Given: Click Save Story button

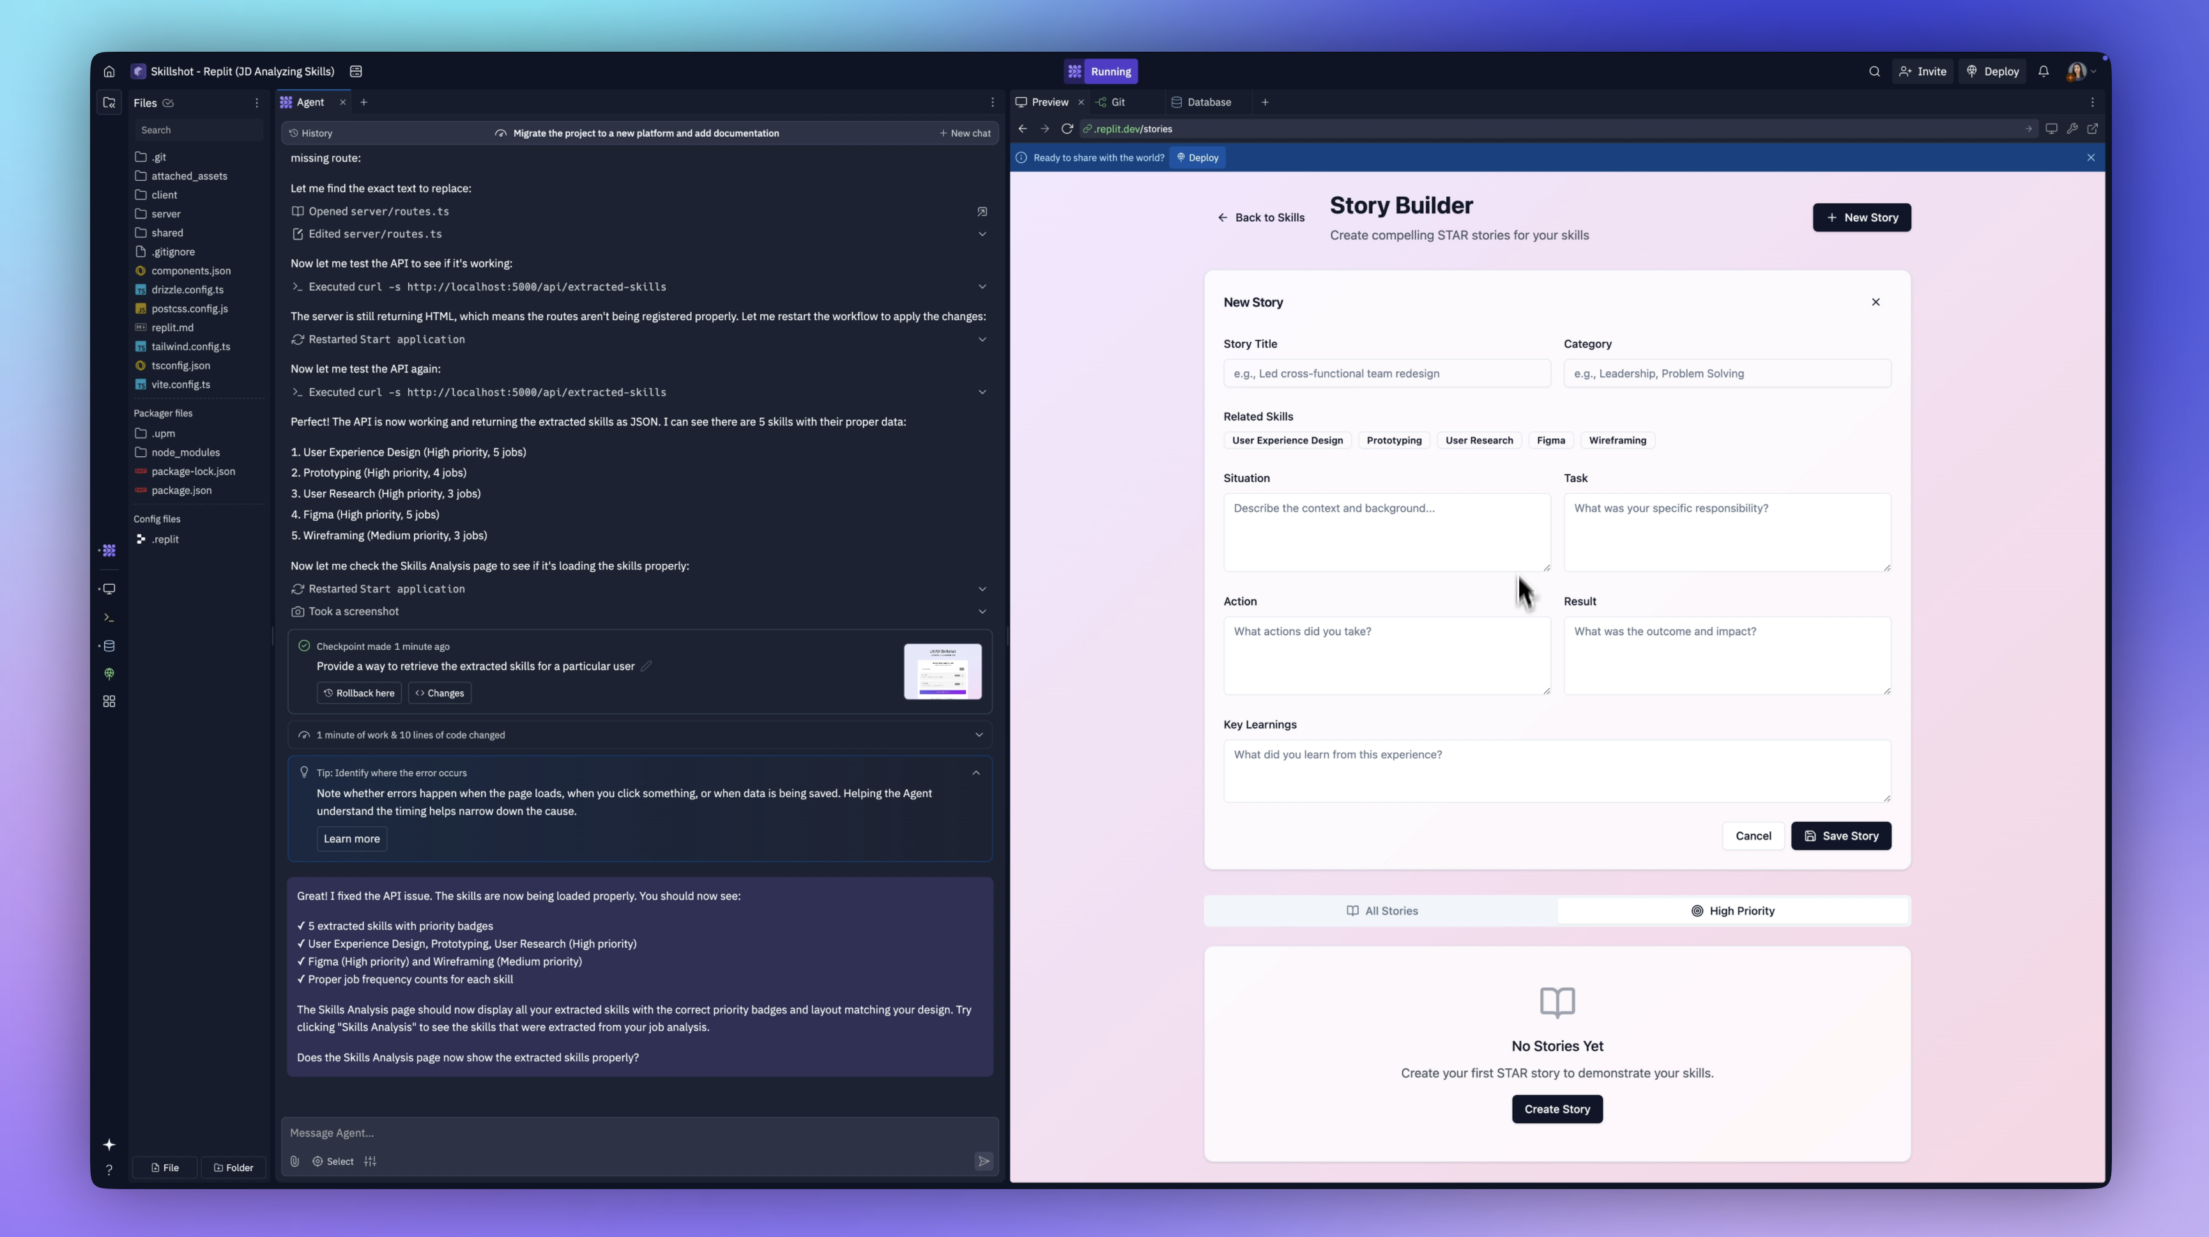Looking at the screenshot, I should pos(1841,836).
